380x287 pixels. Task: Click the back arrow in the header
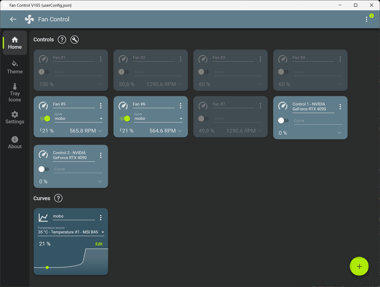[x=13, y=19]
